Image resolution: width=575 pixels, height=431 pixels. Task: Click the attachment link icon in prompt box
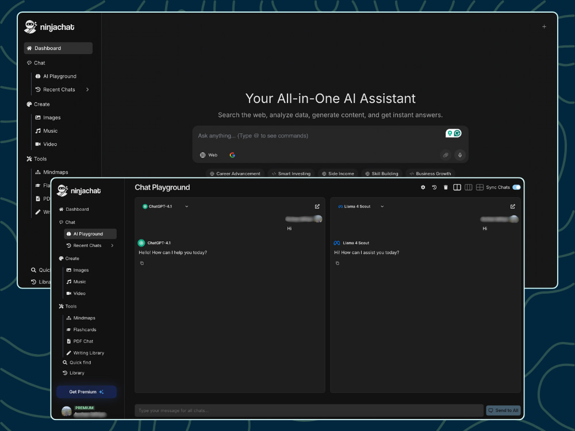[446, 155]
